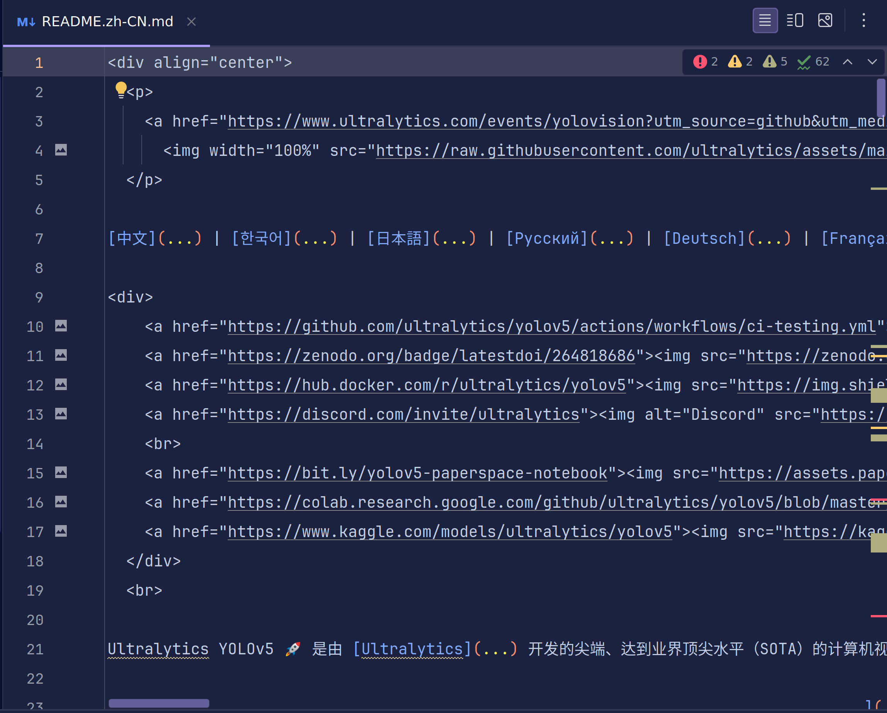This screenshot has height=713, width=887.
Task: Select the README.zh-CN.md editor tab
Action: pos(107,21)
